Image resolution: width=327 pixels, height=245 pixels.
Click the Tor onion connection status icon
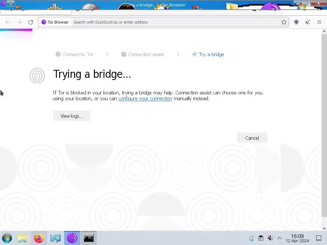[x=37, y=76]
